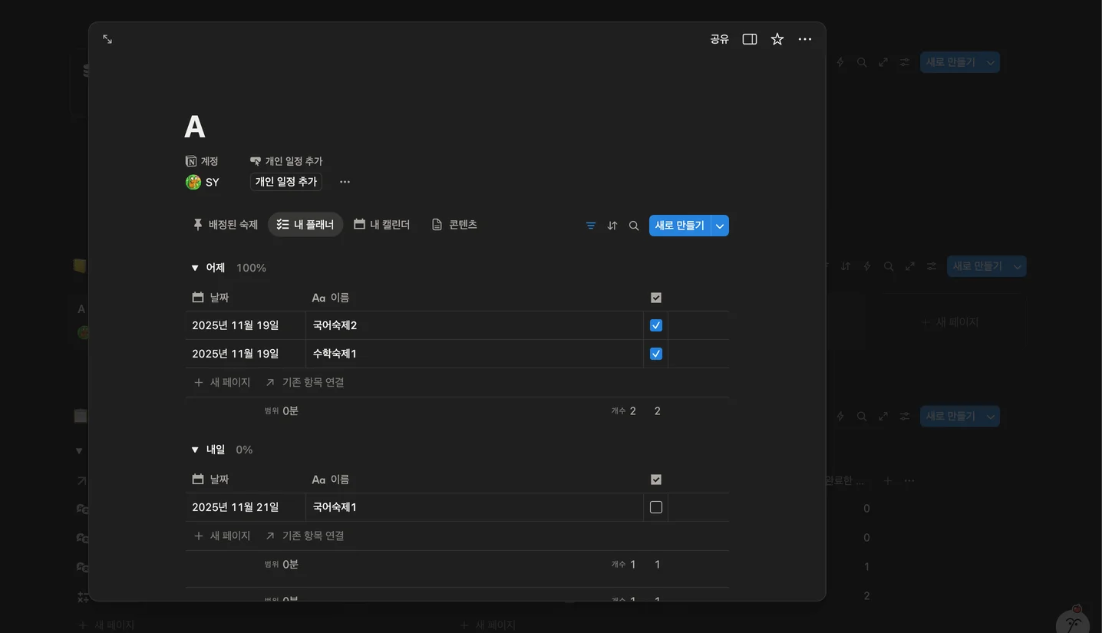
Task: Collapse the 내일 group
Action: pyautogui.click(x=195, y=449)
